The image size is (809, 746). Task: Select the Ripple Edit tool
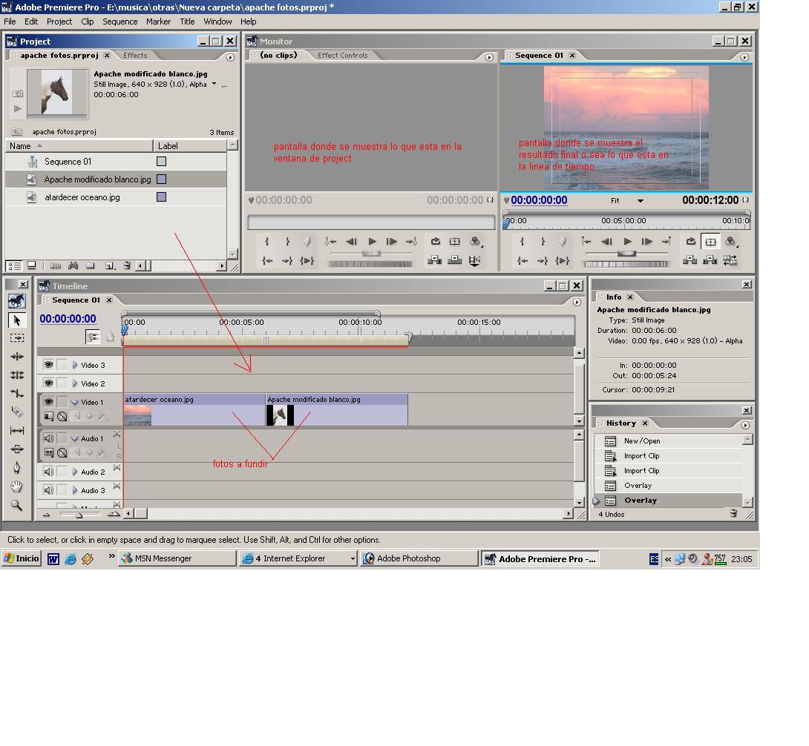16,356
